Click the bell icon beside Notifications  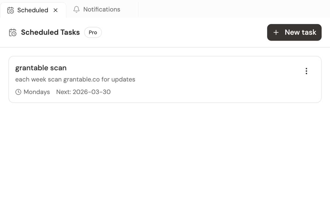click(x=76, y=9)
